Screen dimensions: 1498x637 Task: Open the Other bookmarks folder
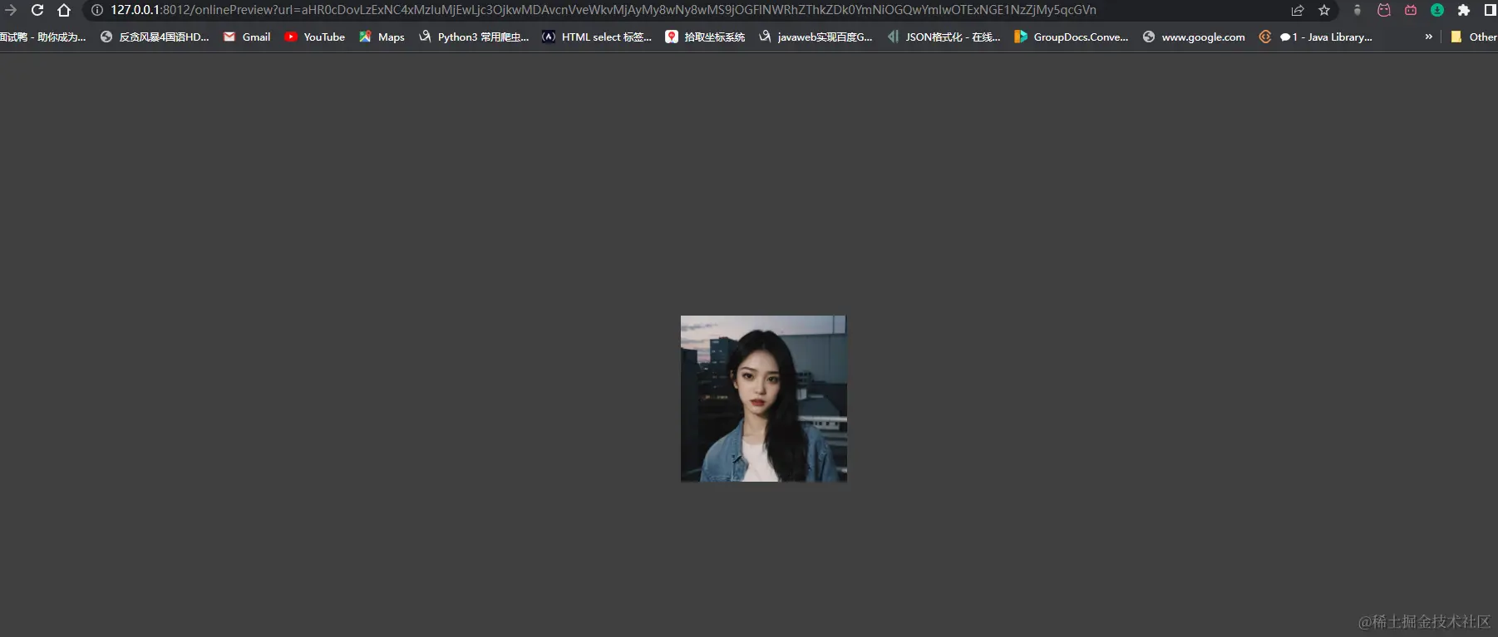(1473, 37)
